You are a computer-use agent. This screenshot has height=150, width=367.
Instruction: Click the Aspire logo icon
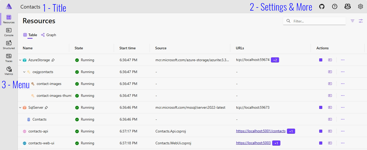coord(9,6)
